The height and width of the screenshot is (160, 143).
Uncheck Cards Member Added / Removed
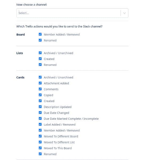[x=40, y=130]
